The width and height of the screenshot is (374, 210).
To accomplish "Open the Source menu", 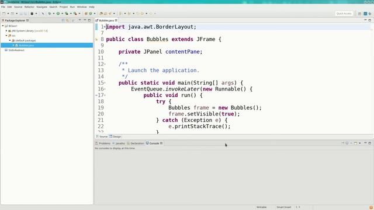I will point(18,7).
